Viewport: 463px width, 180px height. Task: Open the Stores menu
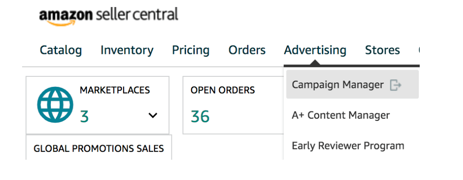point(383,50)
